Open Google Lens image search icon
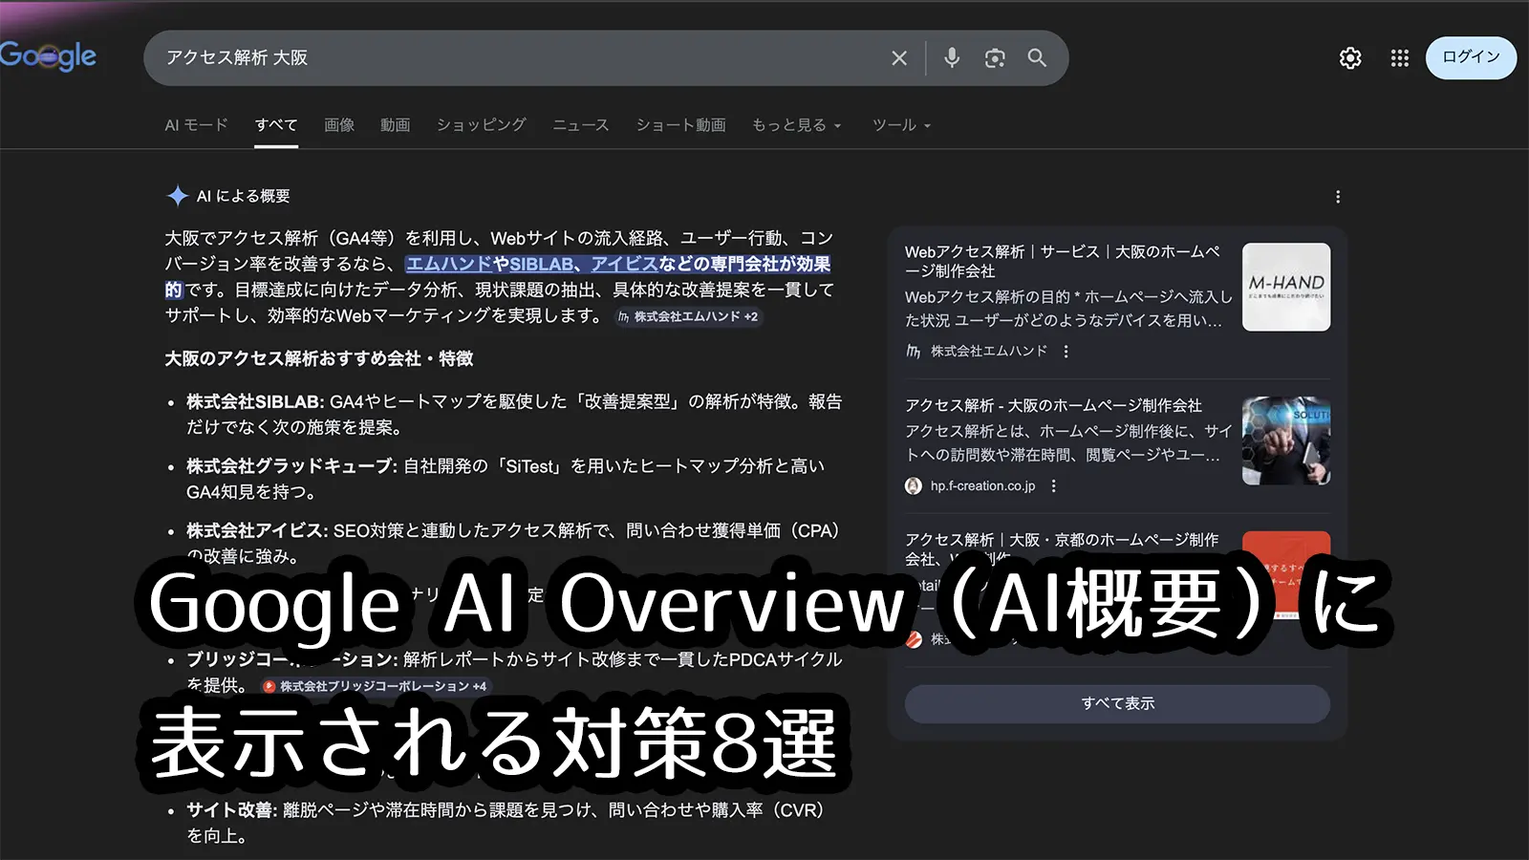The height and width of the screenshot is (860, 1529). point(995,58)
